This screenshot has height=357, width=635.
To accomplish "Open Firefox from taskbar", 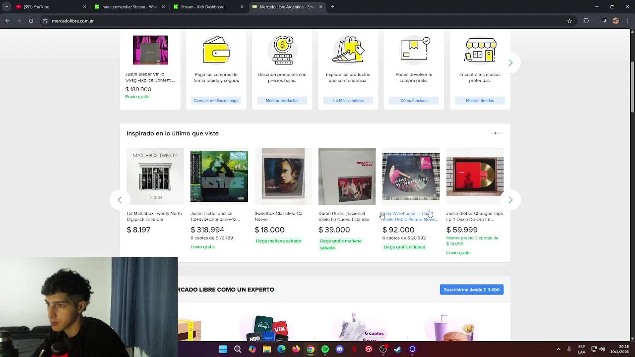I will click(296, 349).
